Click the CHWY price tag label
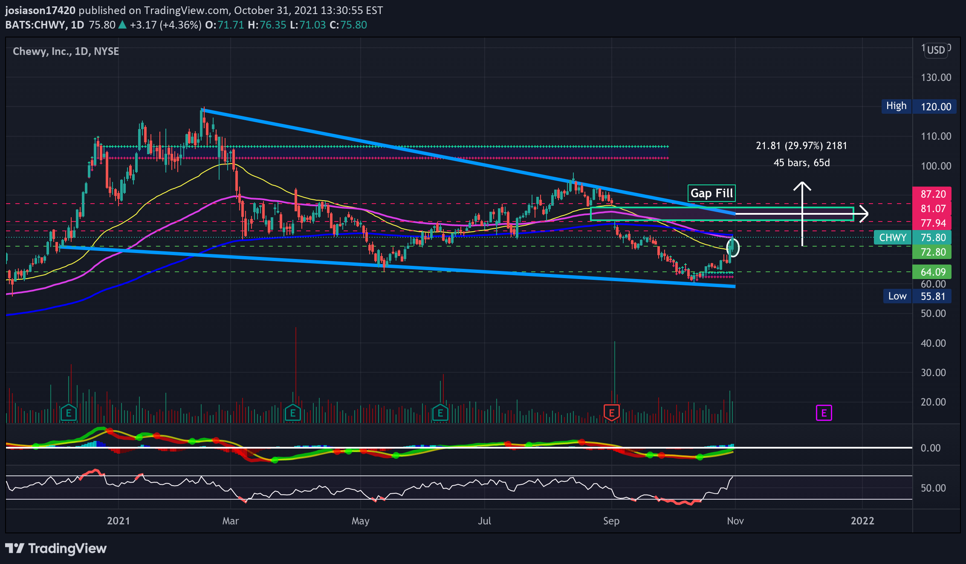The image size is (966, 564). [x=893, y=237]
